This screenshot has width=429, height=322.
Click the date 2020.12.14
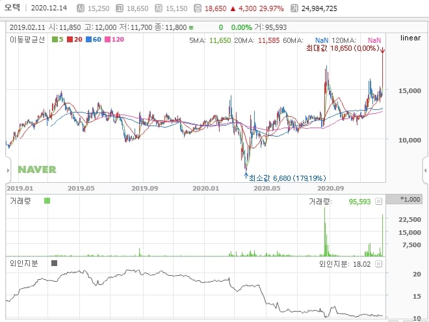(49, 8)
